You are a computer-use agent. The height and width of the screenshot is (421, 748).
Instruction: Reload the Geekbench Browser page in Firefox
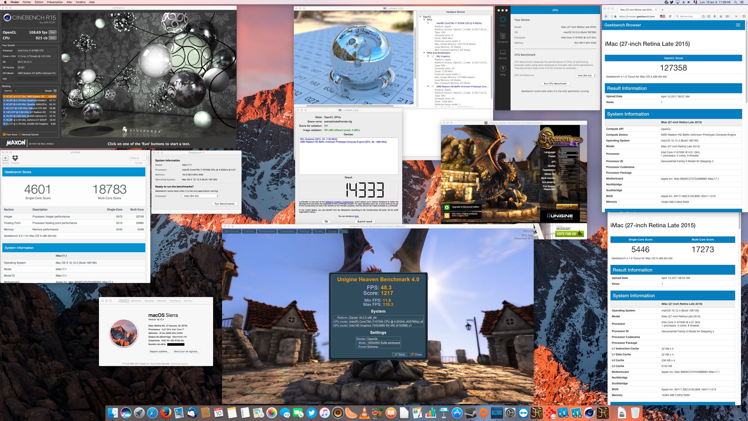point(670,16)
